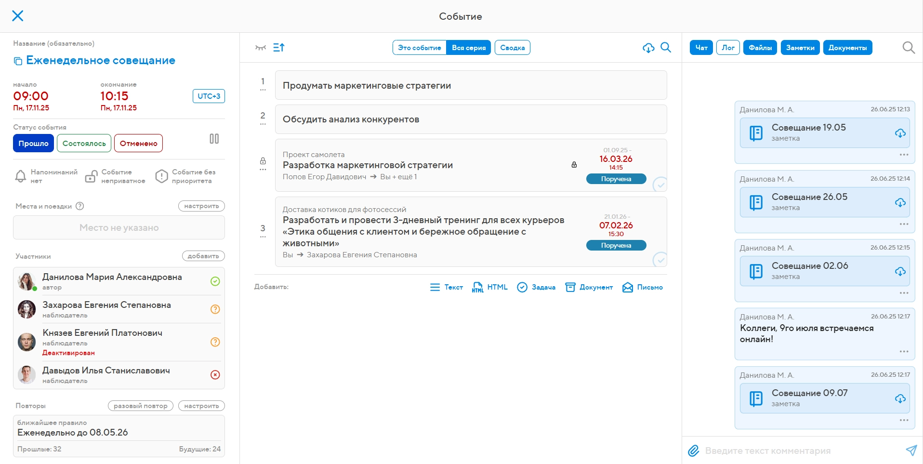
Task: Click настроить for Места и поездки
Action: tap(201, 206)
